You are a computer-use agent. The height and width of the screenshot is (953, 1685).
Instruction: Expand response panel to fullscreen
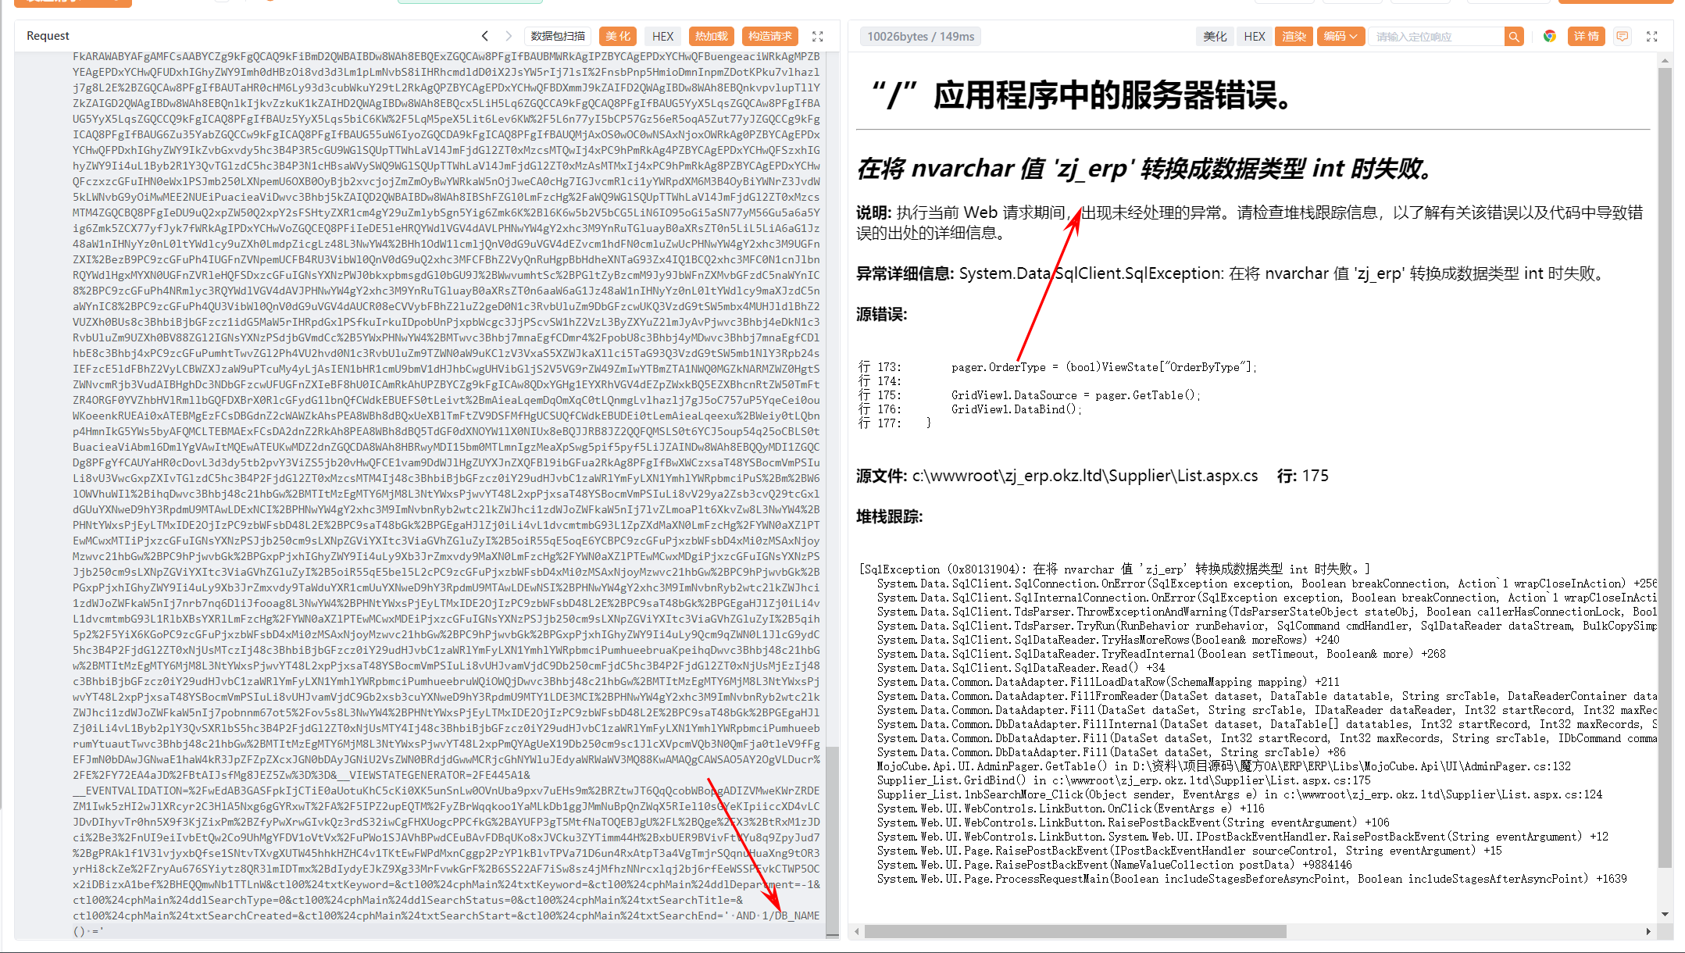(x=1651, y=36)
